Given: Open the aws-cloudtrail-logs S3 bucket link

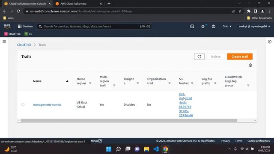Looking at the screenshot, I should coord(185,104).
